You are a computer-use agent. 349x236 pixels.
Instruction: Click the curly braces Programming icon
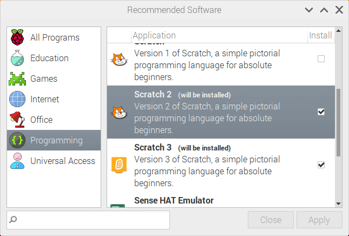coord(17,140)
